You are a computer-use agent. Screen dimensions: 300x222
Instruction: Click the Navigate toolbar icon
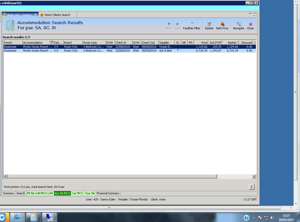point(238,26)
